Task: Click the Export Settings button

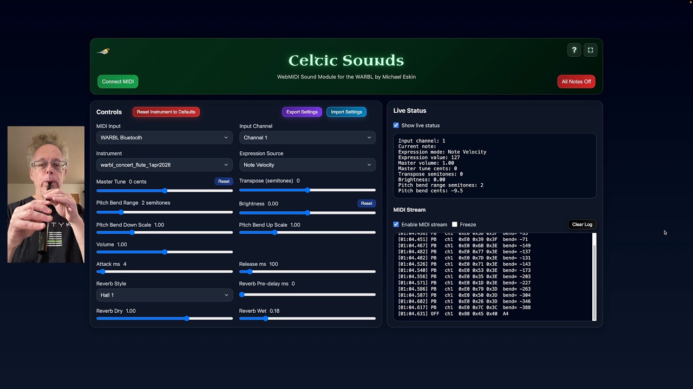Action: [302, 112]
